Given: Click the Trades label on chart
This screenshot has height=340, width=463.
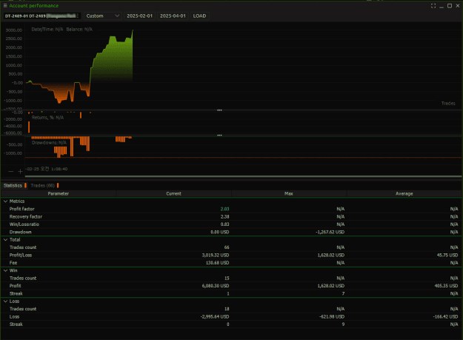Looking at the screenshot, I should pos(448,103).
